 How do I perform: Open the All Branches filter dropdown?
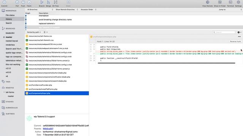[40, 9]
